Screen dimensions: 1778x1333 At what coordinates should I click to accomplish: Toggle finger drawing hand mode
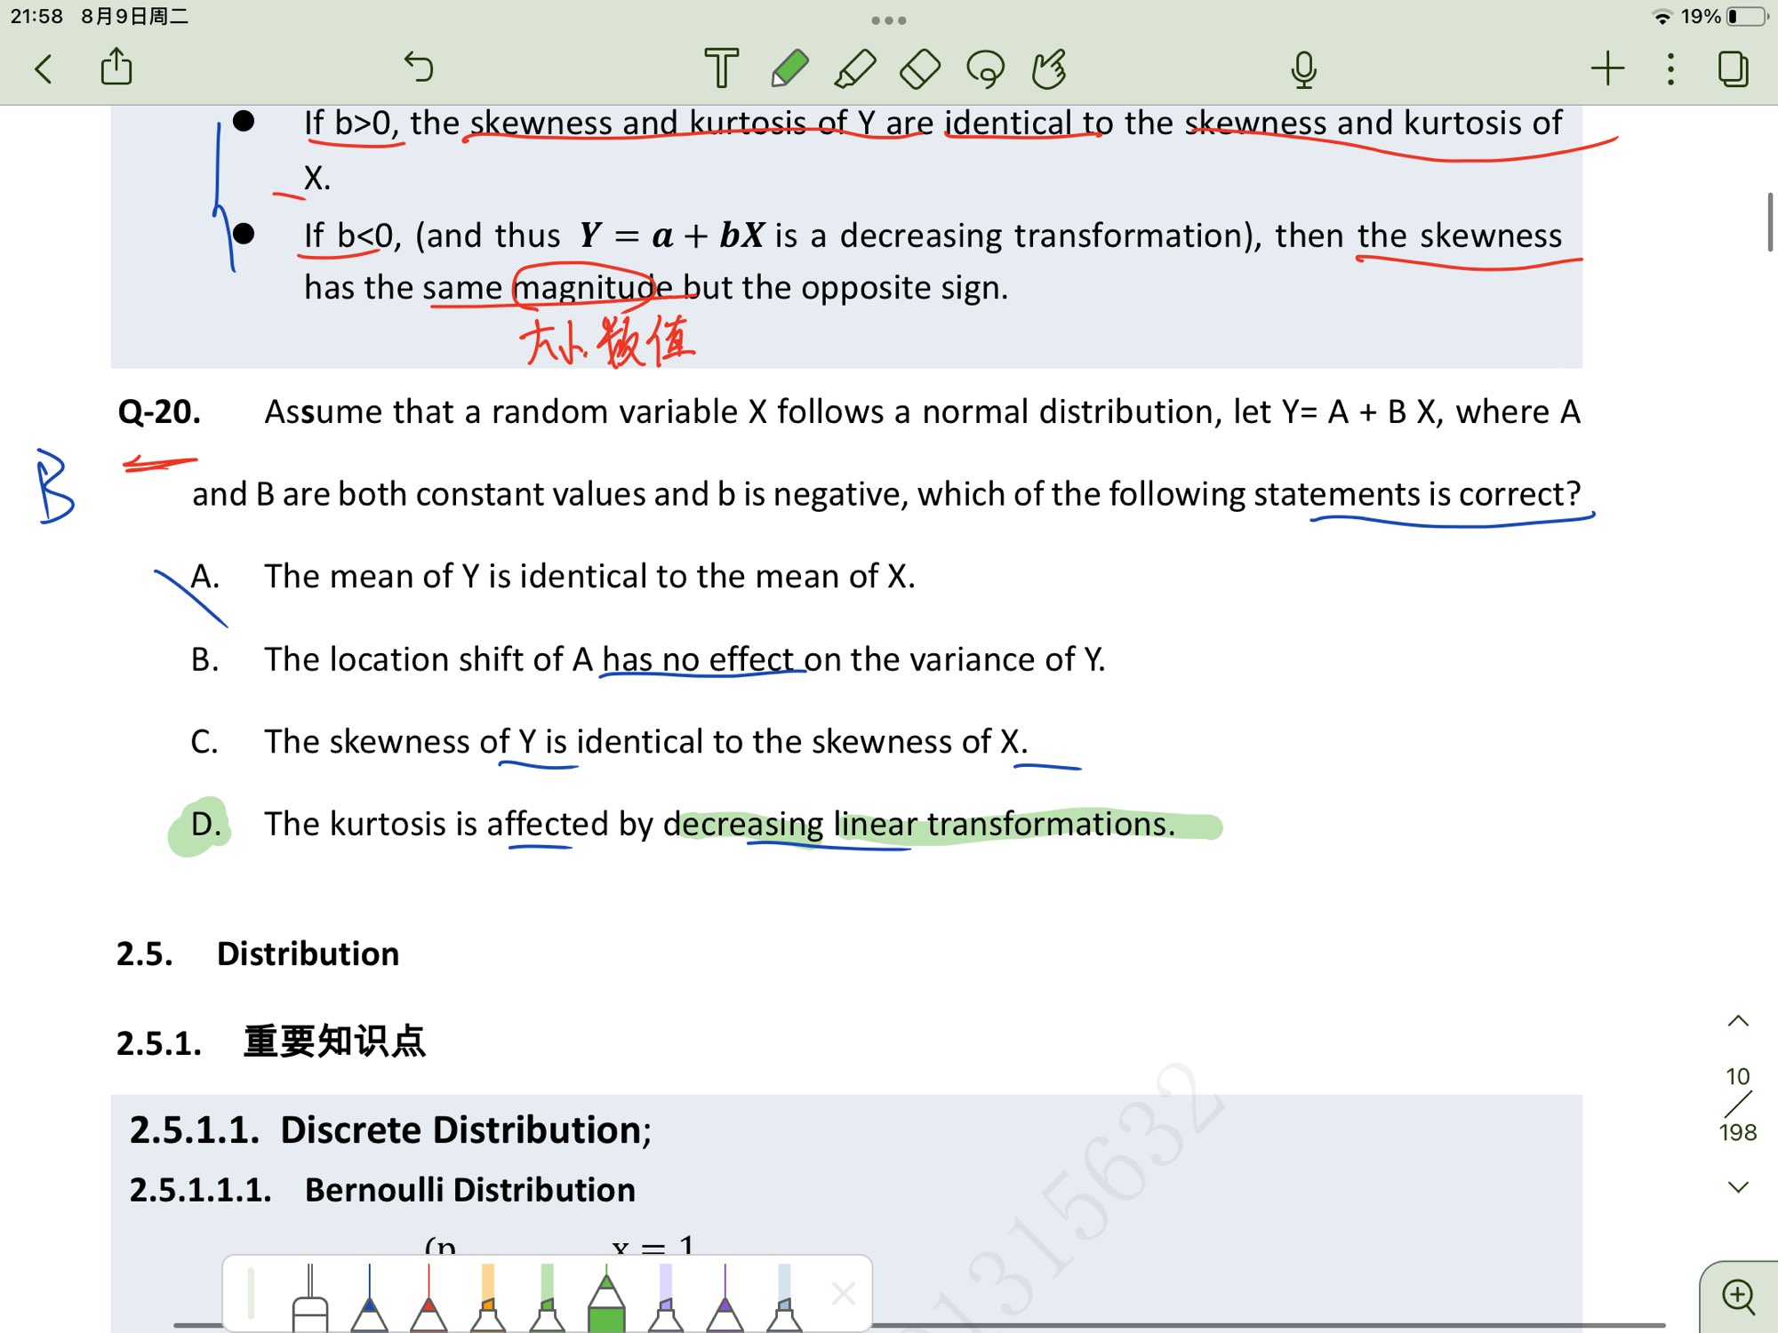[x=1050, y=68]
